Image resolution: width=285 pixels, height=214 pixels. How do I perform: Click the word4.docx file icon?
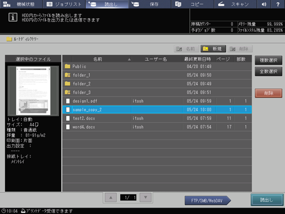[68, 127]
